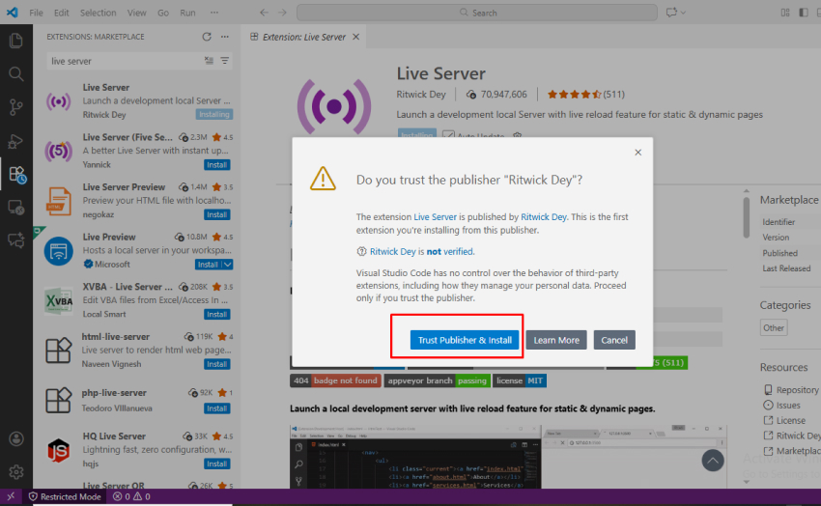Open the Search view in activity bar
This screenshot has width=821, height=506.
tap(15, 73)
